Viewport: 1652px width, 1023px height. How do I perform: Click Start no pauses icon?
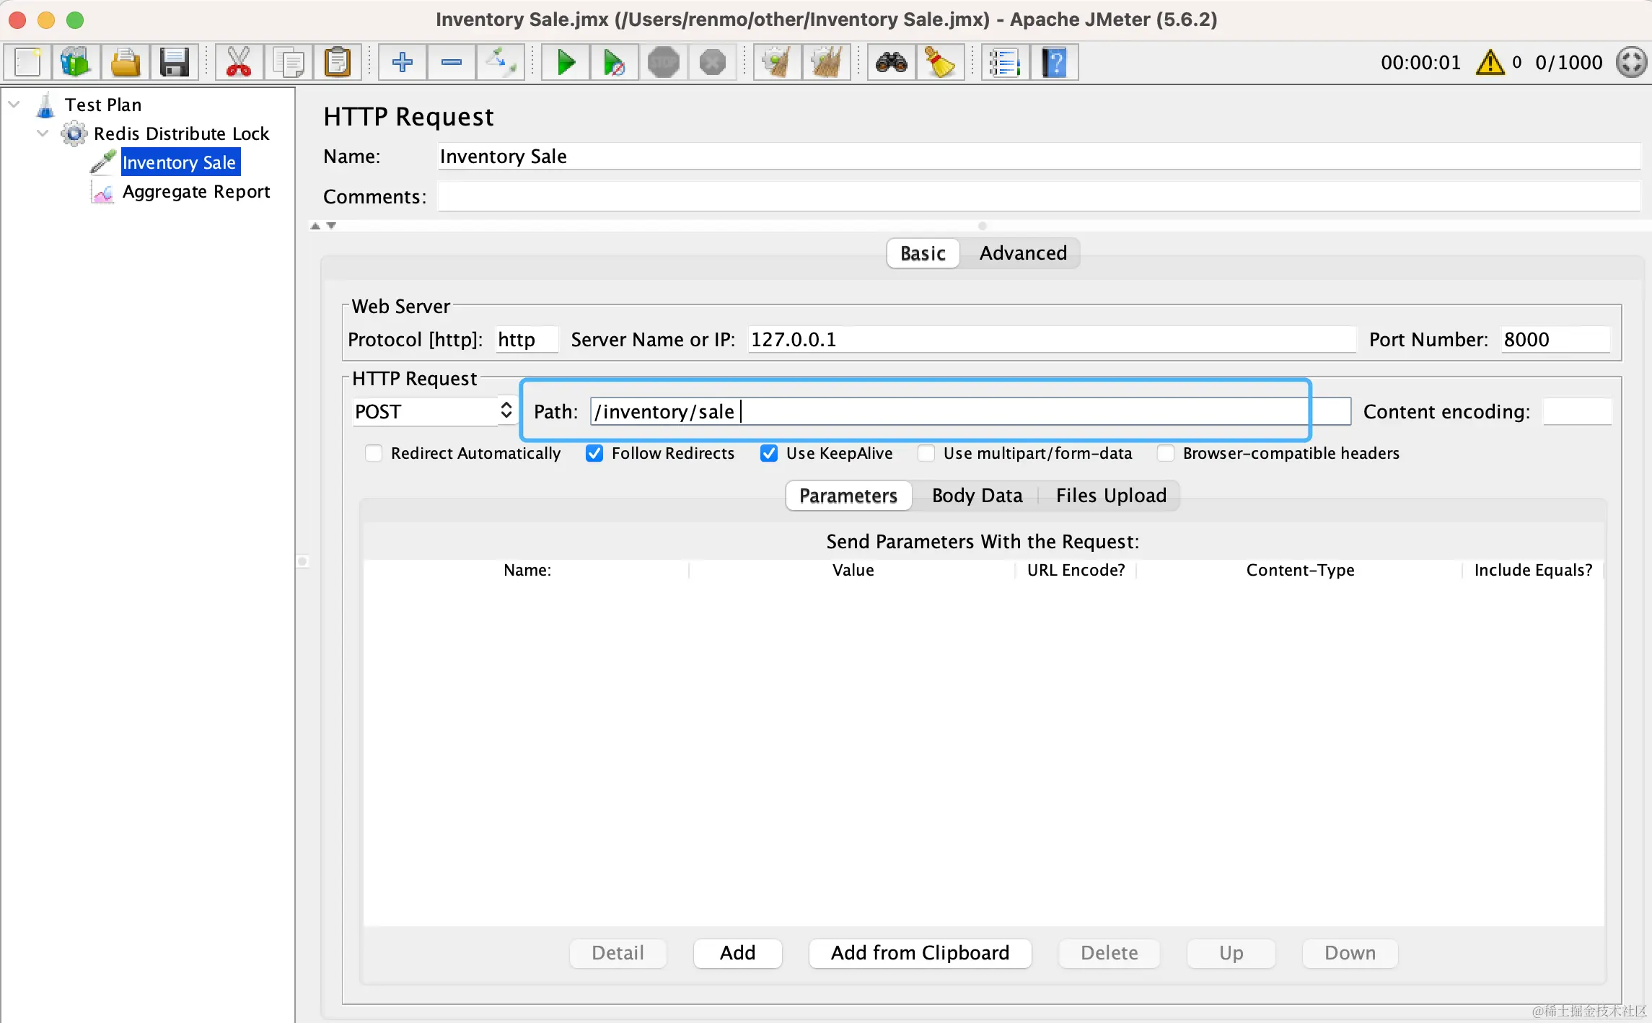coord(615,63)
